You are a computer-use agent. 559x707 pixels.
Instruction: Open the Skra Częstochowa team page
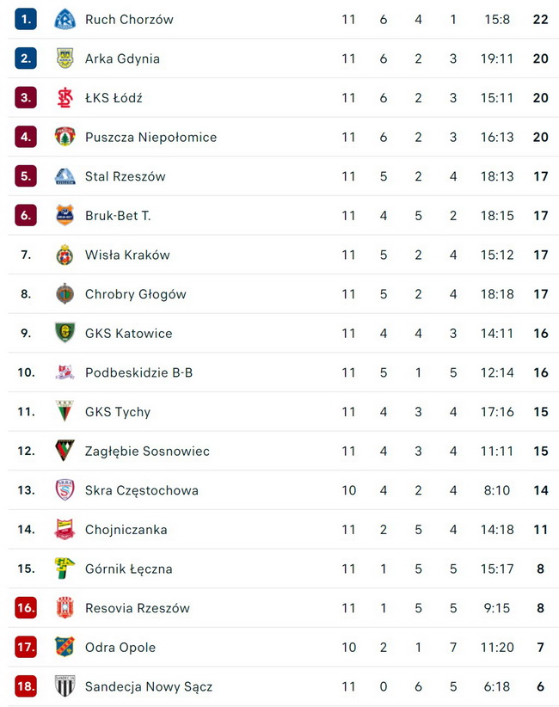(141, 490)
